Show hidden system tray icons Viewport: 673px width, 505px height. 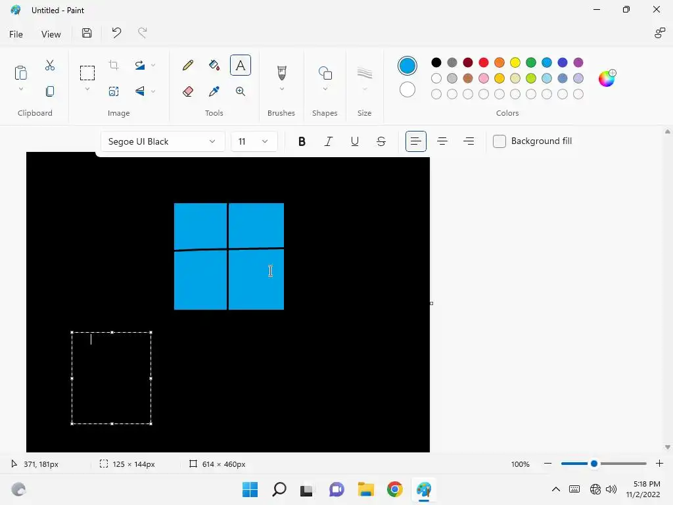(x=556, y=489)
